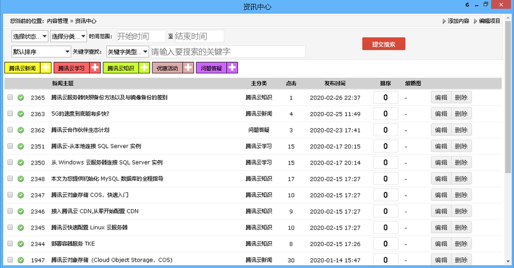Click the 开始时间 date field

pos(141,36)
